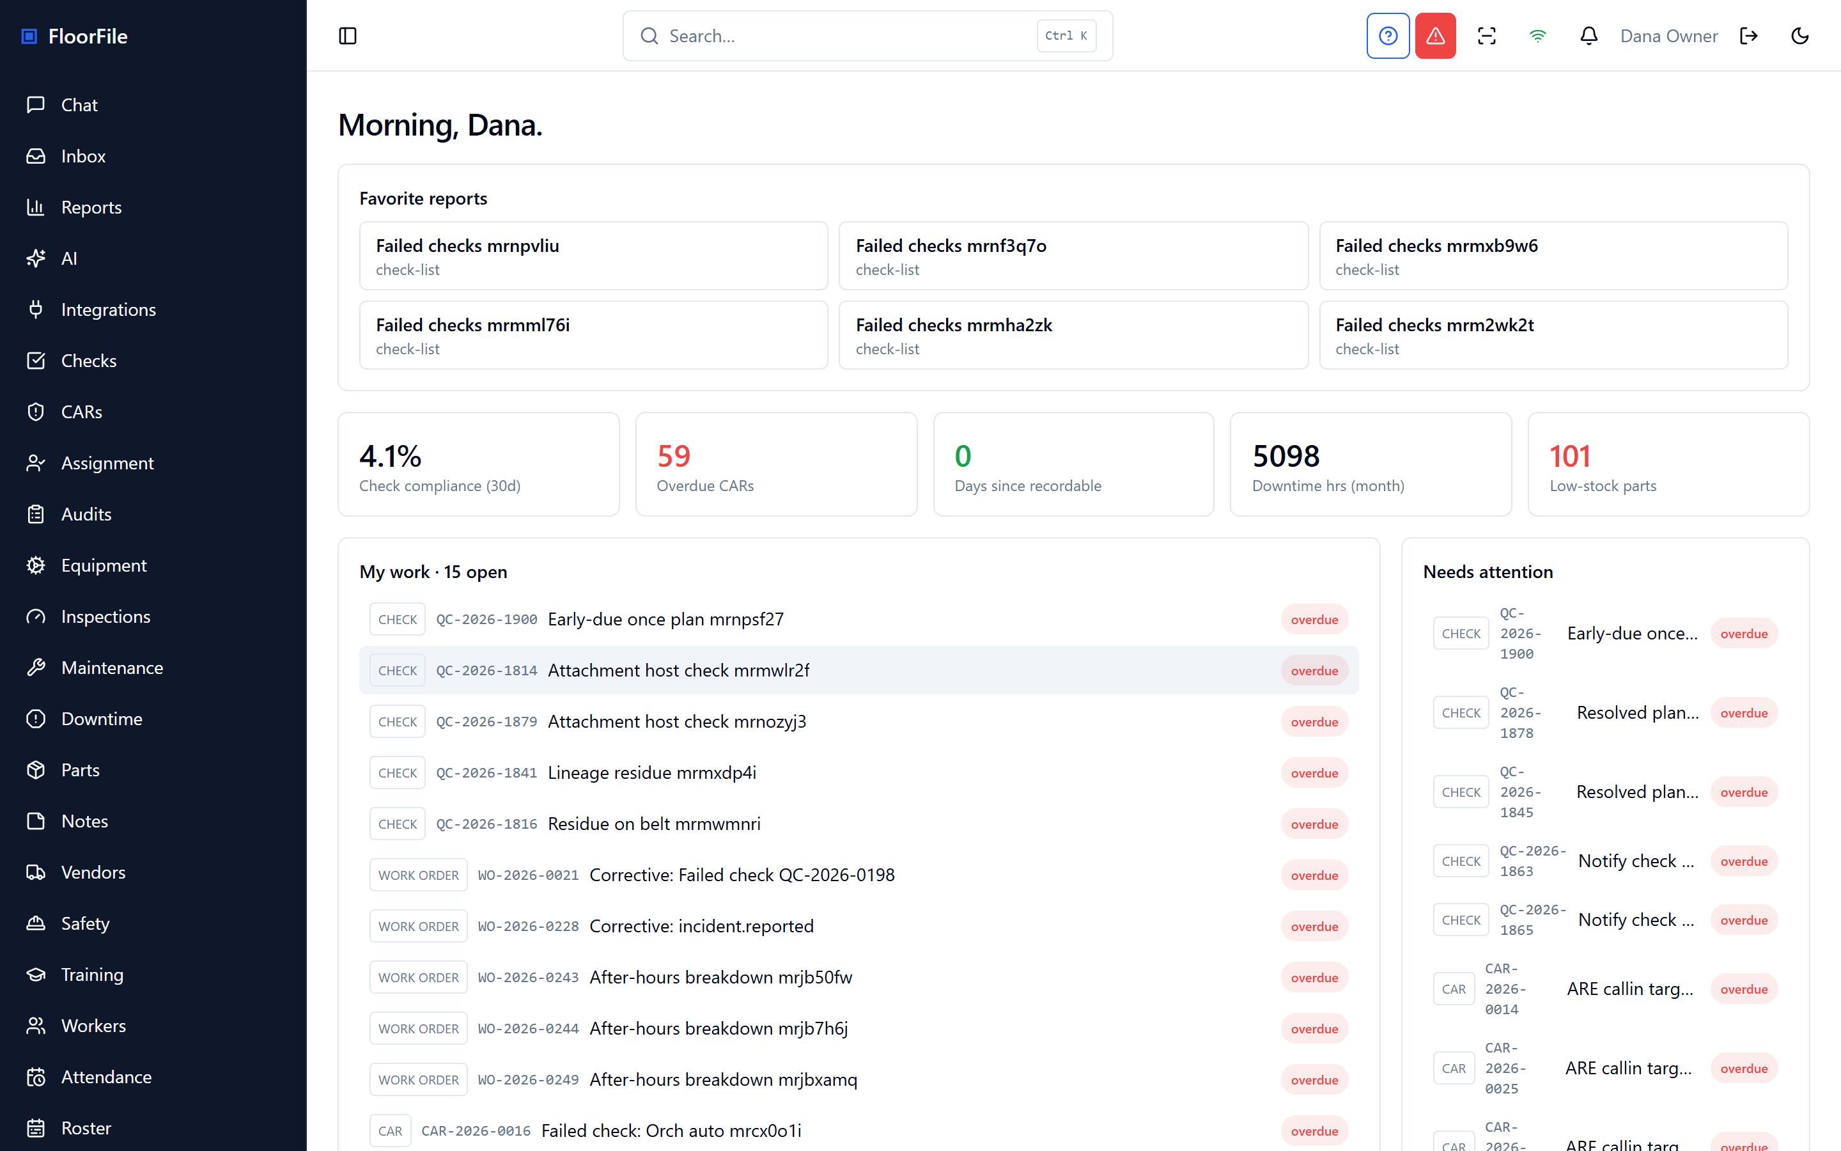The width and height of the screenshot is (1841, 1151).
Task: Open Failed checks mrnpvliu report
Action: (593, 256)
